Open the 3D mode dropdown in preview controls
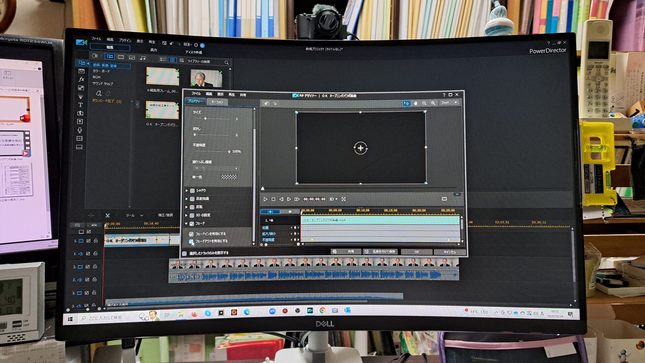 coord(333,199)
